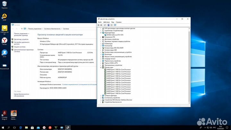Open the Файл menu in Device Manager
Image resolution: width=231 pixels, height=130 pixels.
pyautogui.click(x=100, y=22)
